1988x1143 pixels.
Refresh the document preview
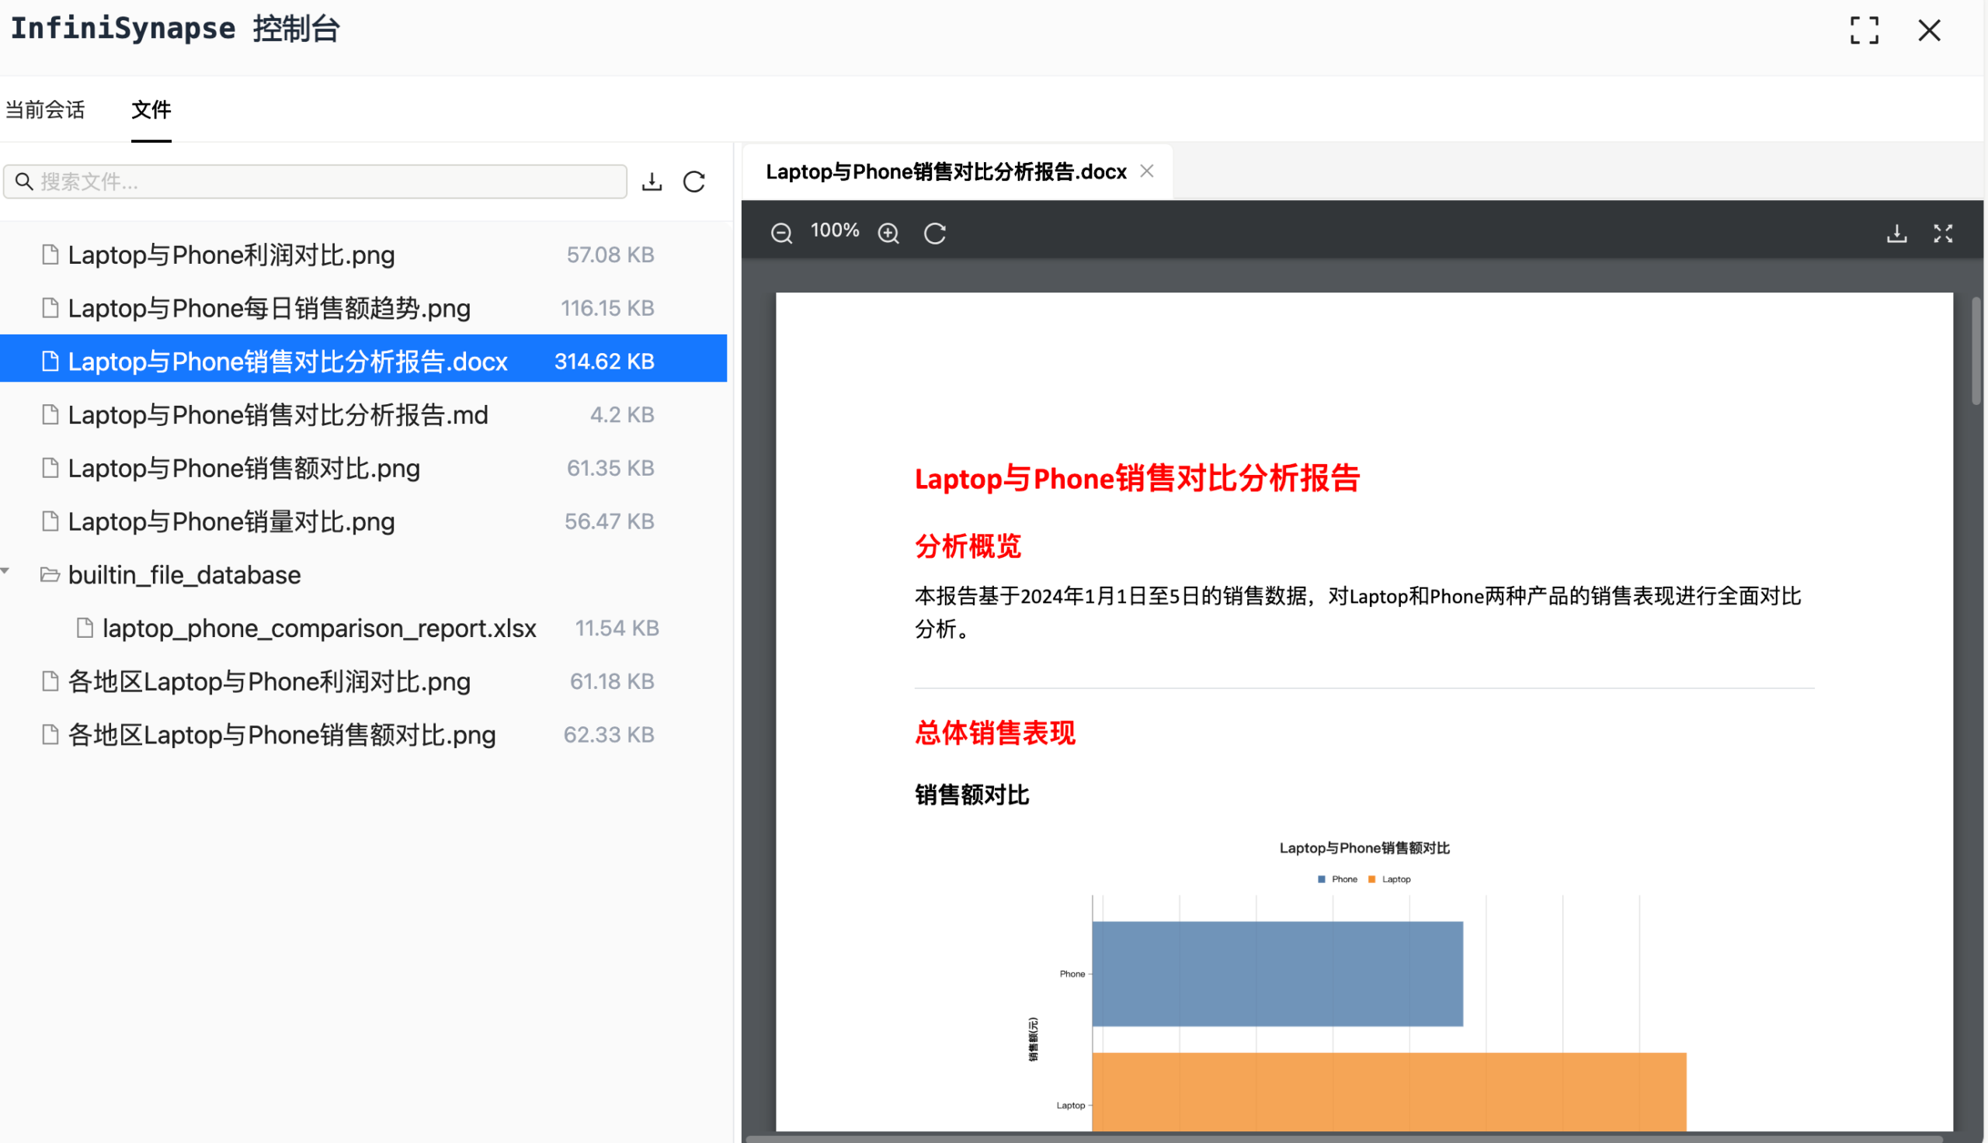935,231
